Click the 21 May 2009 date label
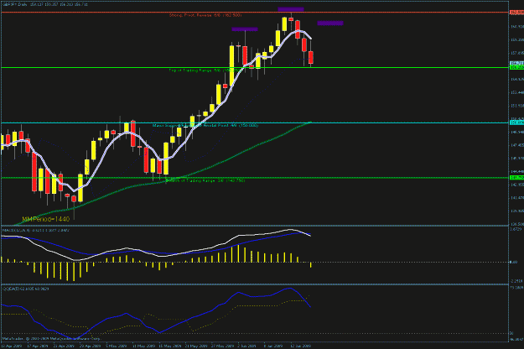The width and height of the screenshot is (524, 349). (196, 346)
